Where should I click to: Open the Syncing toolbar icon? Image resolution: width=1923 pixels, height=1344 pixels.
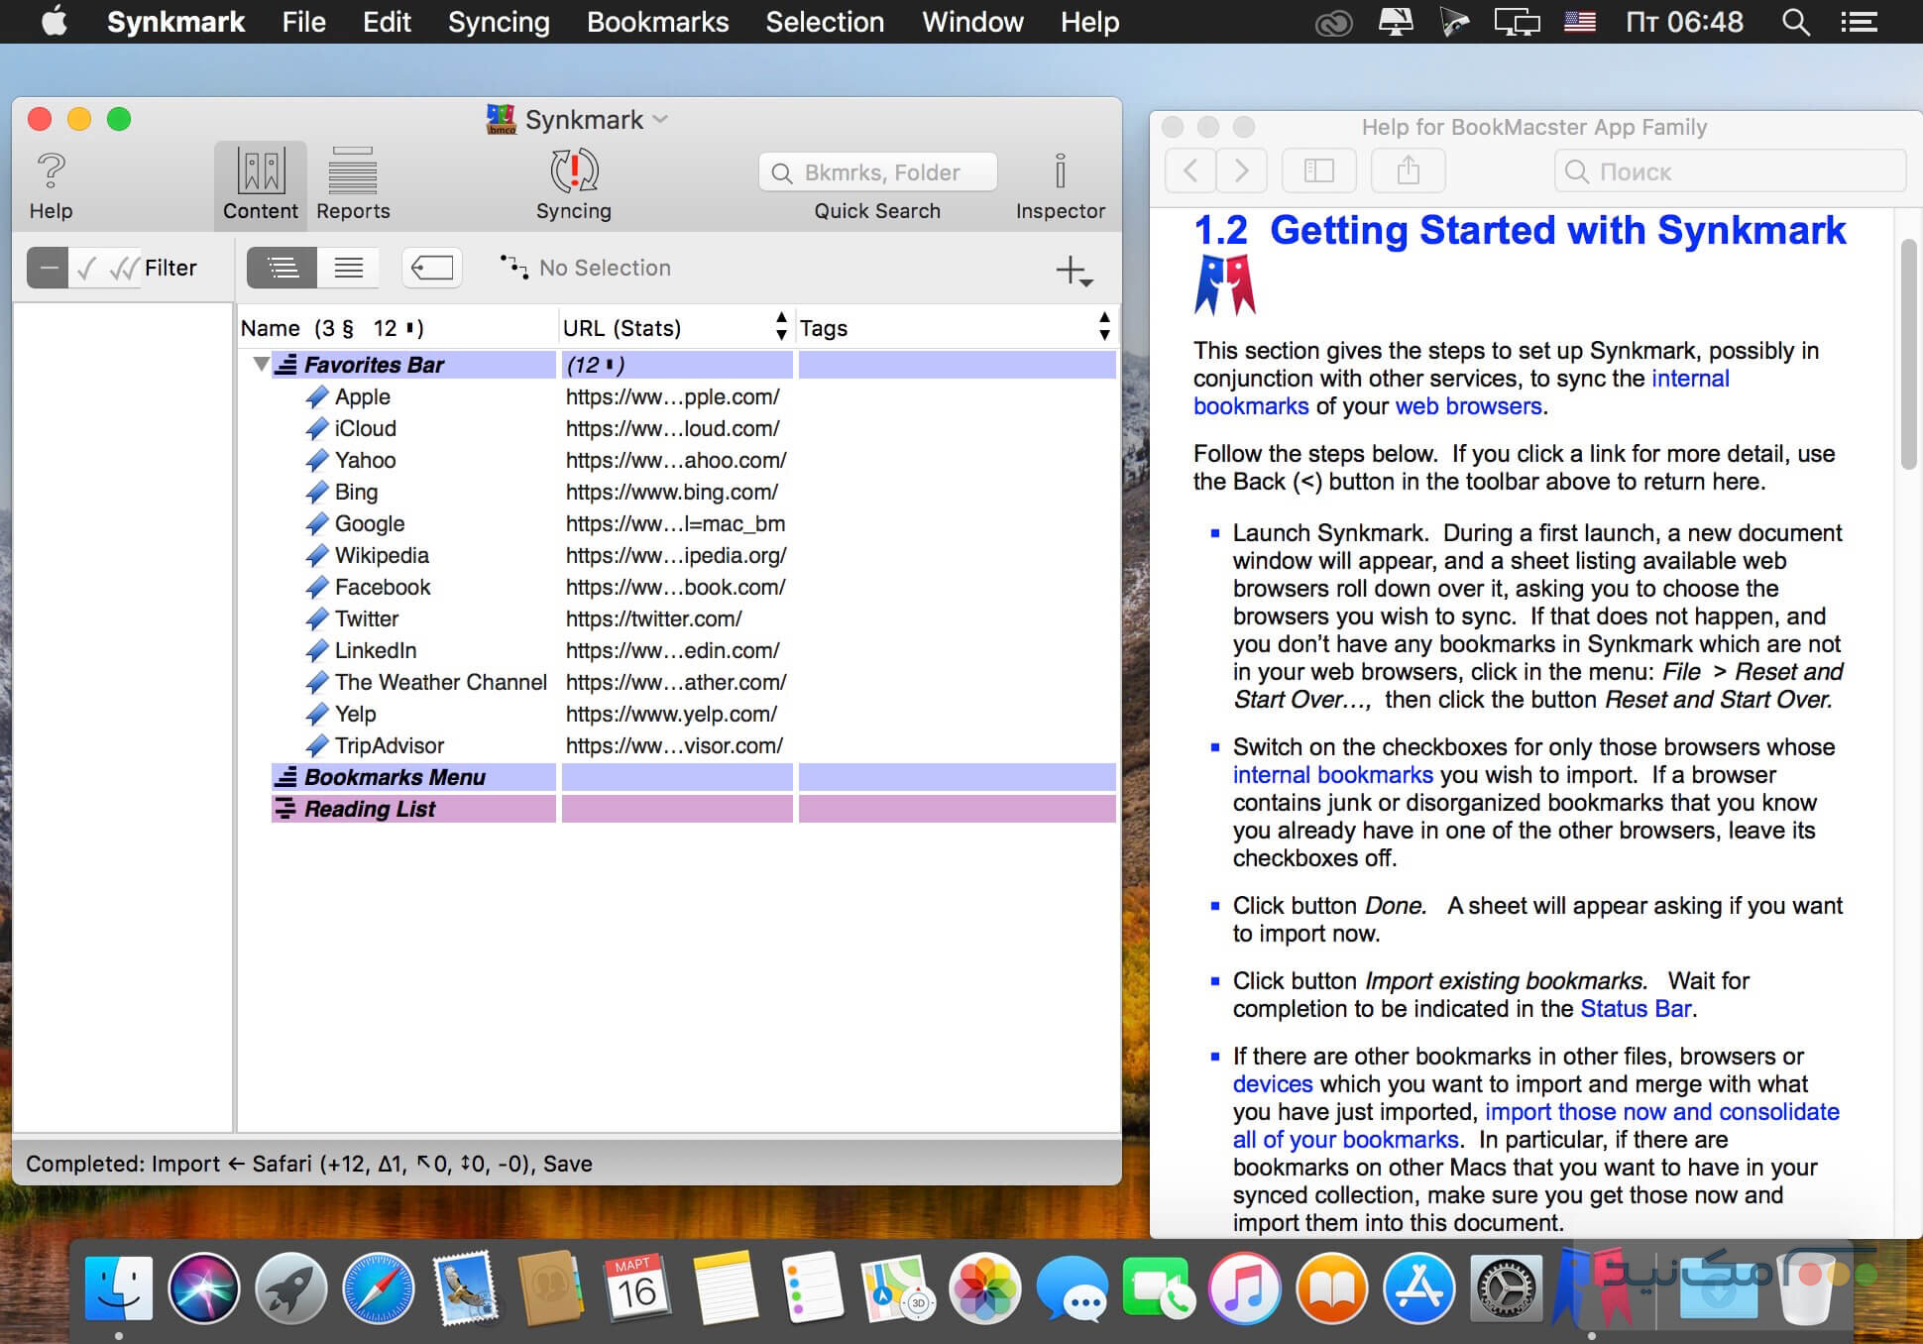pos(573,172)
